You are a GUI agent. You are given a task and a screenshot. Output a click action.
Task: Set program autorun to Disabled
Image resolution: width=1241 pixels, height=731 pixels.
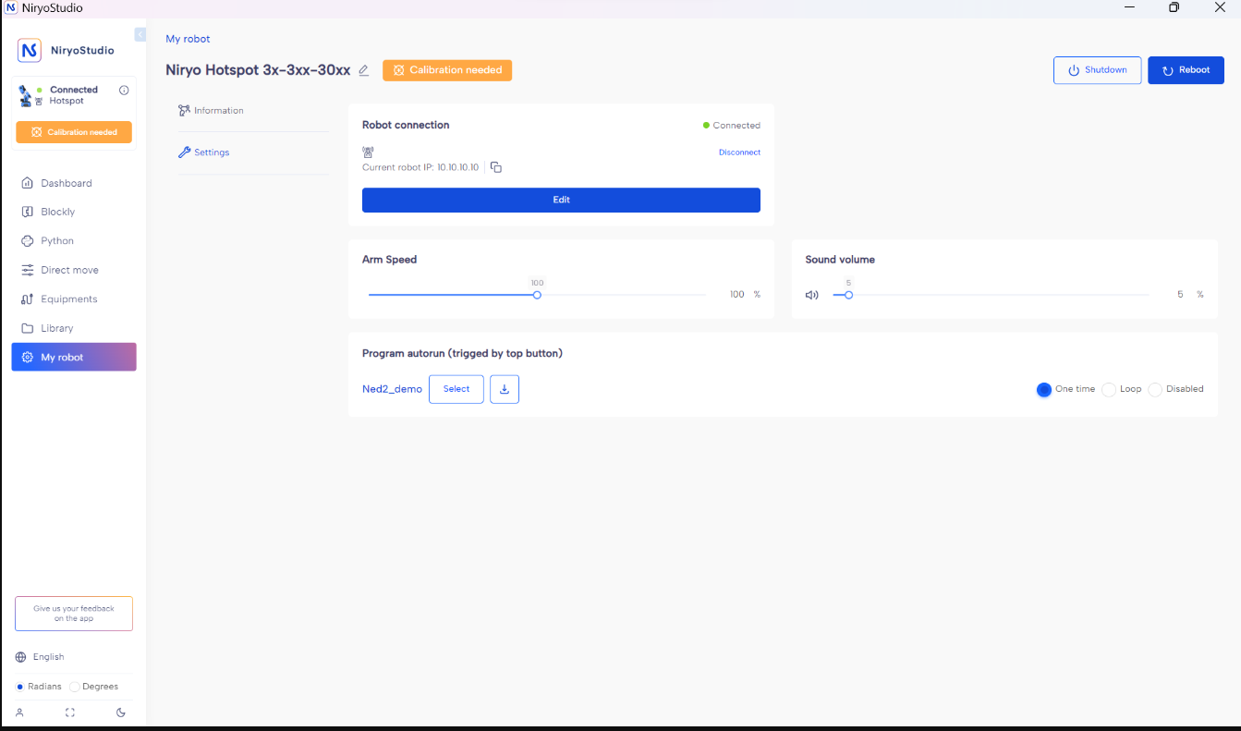(1155, 390)
